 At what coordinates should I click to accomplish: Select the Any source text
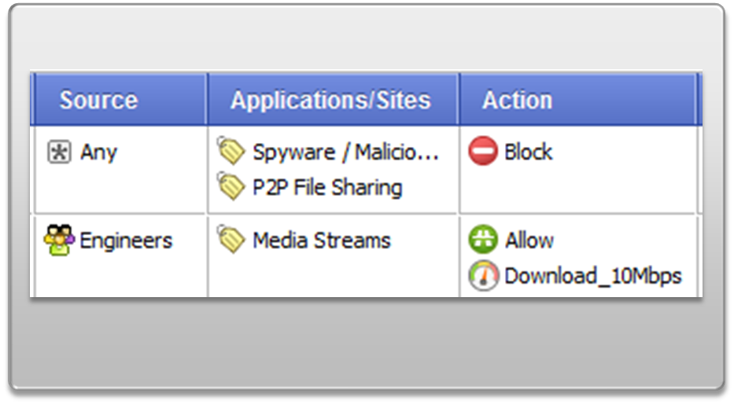[x=99, y=152]
